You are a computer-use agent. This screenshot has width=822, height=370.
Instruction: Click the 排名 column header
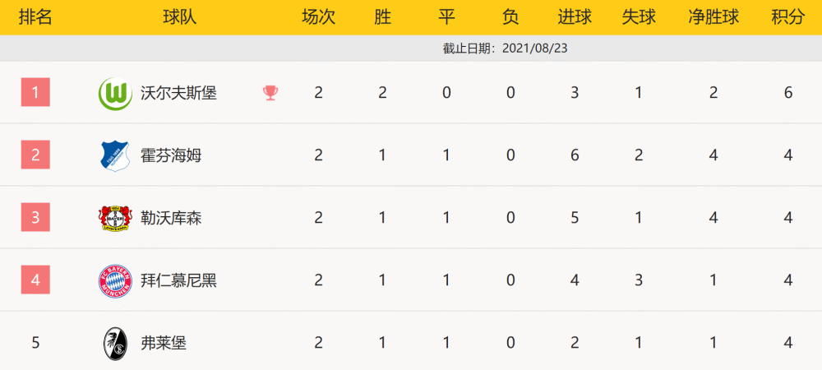click(35, 17)
